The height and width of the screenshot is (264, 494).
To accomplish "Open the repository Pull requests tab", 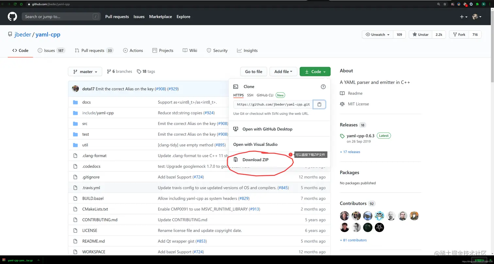I will 94,51.
